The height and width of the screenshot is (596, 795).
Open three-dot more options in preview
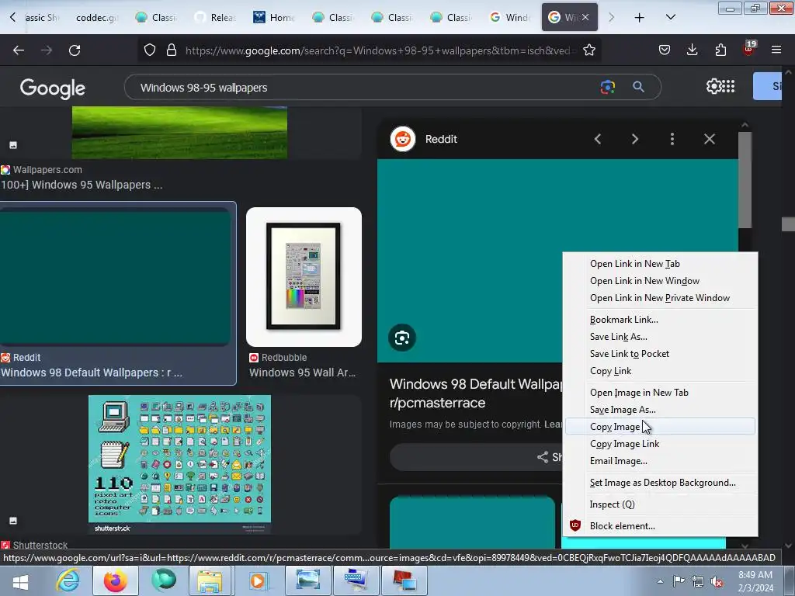672,139
